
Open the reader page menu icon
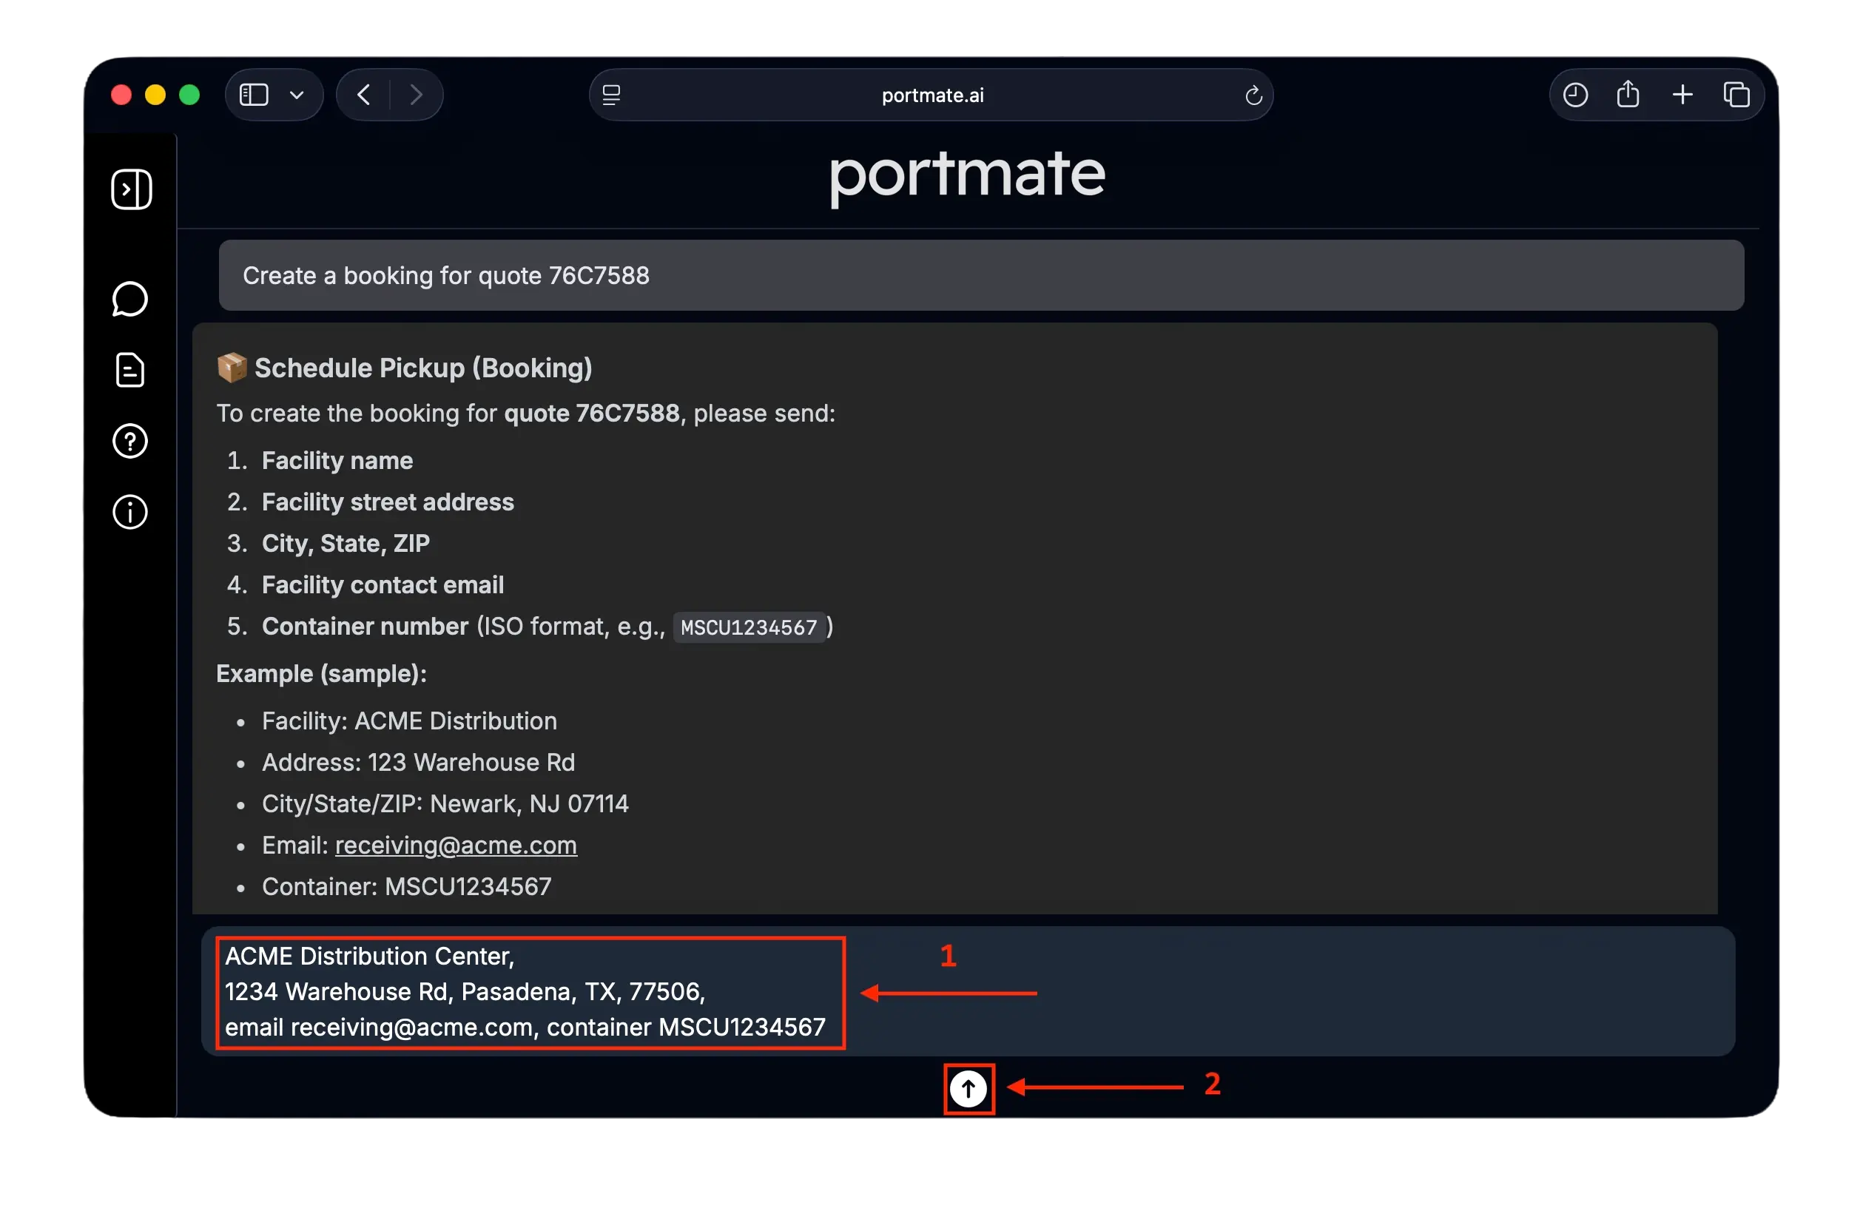click(612, 95)
